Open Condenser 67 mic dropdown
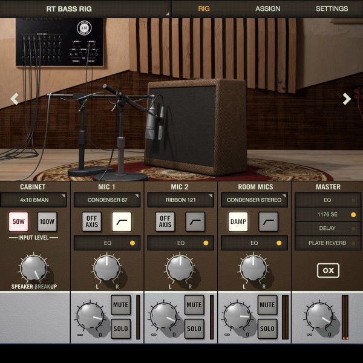The image size is (363, 363). pyautogui.click(x=107, y=200)
